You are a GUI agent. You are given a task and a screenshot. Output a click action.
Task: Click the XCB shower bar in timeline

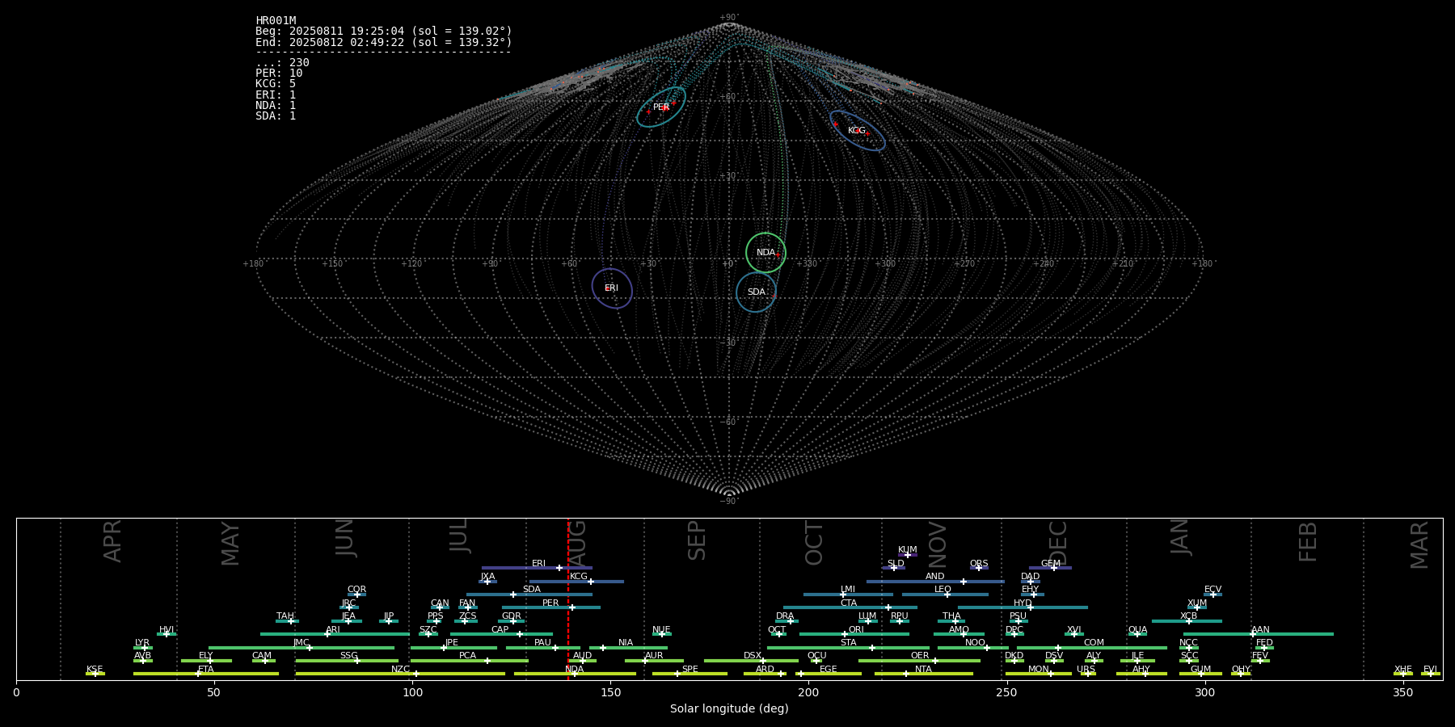tap(1187, 621)
